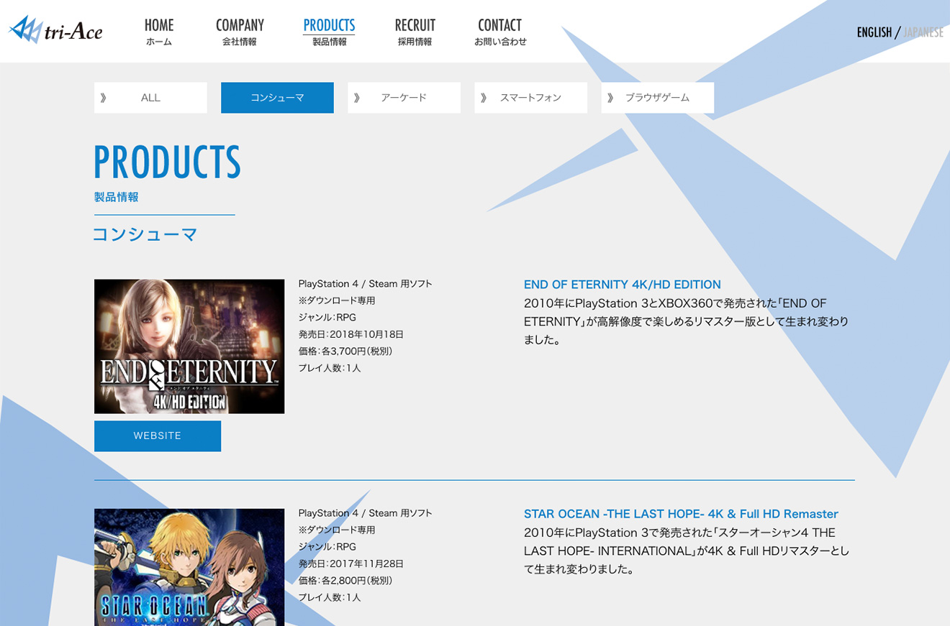Open the End of Eternity cover image

coord(189,346)
